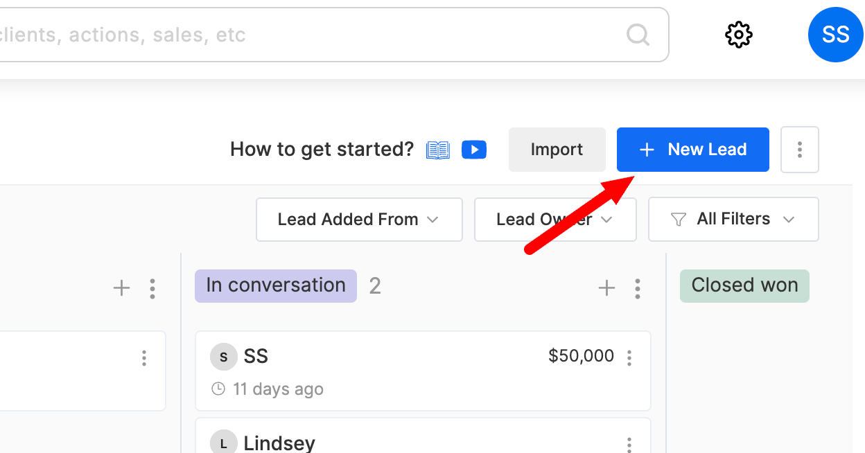
Task: Expand the Lead Added From dropdown
Action: pyautogui.click(x=359, y=220)
